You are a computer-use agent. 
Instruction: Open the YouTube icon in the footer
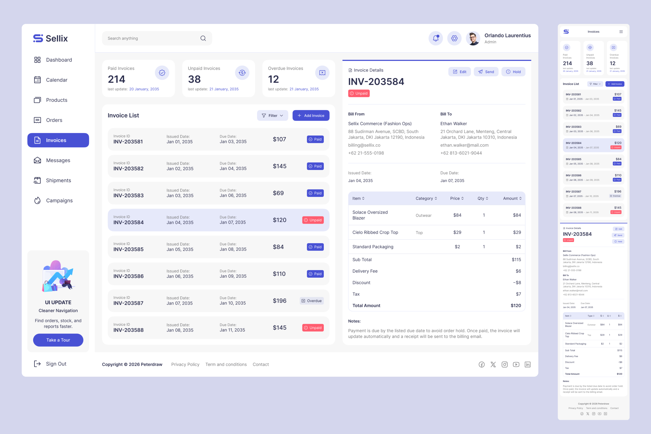click(516, 364)
